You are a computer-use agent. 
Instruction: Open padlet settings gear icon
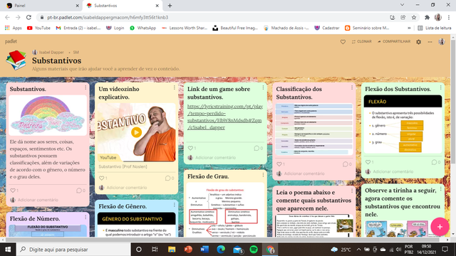tap(418, 42)
